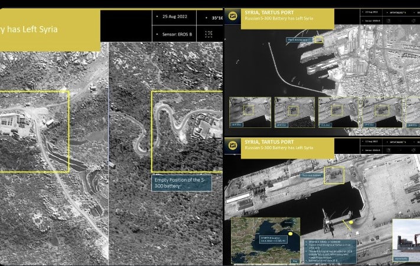
Task: Select yellow box around S-300 battery on pier
Action: click(x=334, y=174)
